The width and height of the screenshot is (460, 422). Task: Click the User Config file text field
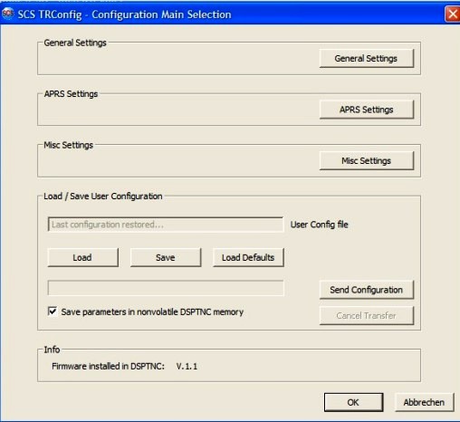point(166,225)
